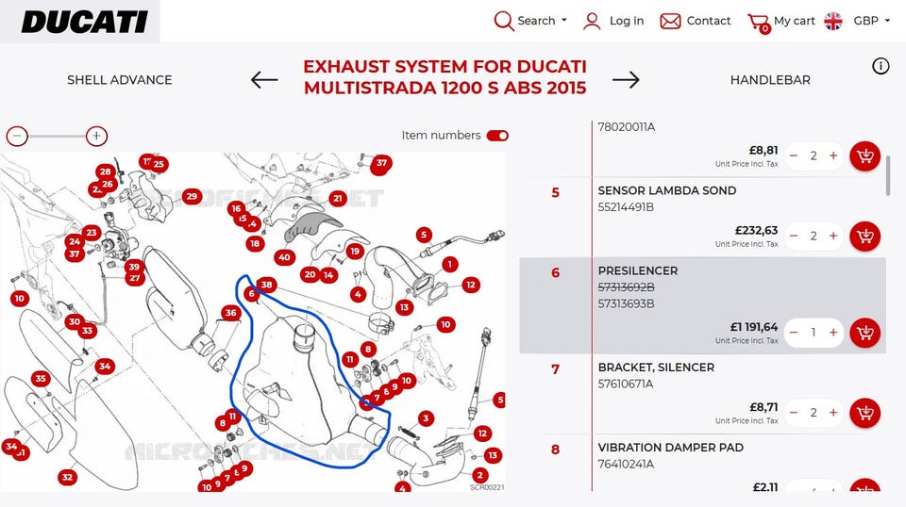
Task: Go to next diagram with right arrow
Action: click(x=626, y=79)
